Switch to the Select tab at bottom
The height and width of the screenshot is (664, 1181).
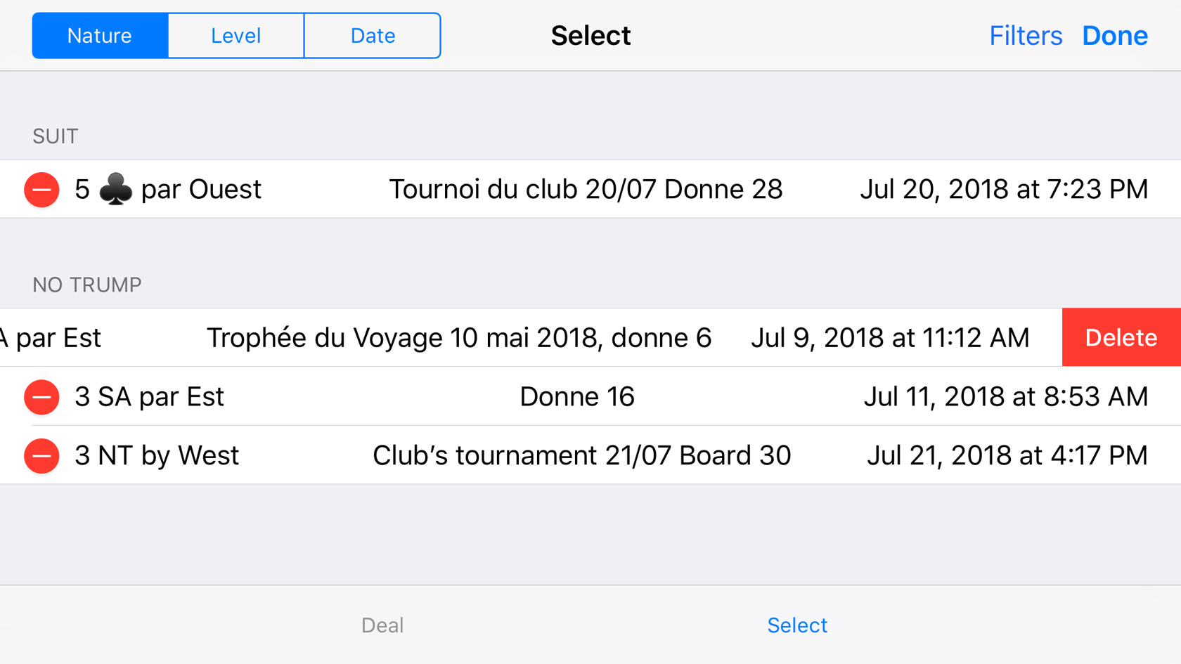tap(797, 625)
